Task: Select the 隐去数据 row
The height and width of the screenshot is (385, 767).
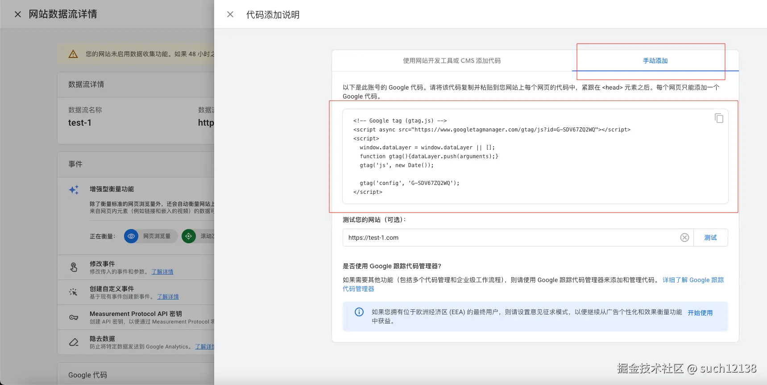Action: pos(136,342)
